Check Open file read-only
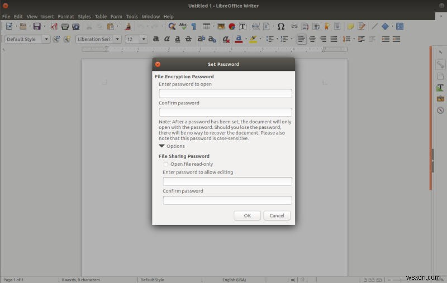 (x=165, y=164)
